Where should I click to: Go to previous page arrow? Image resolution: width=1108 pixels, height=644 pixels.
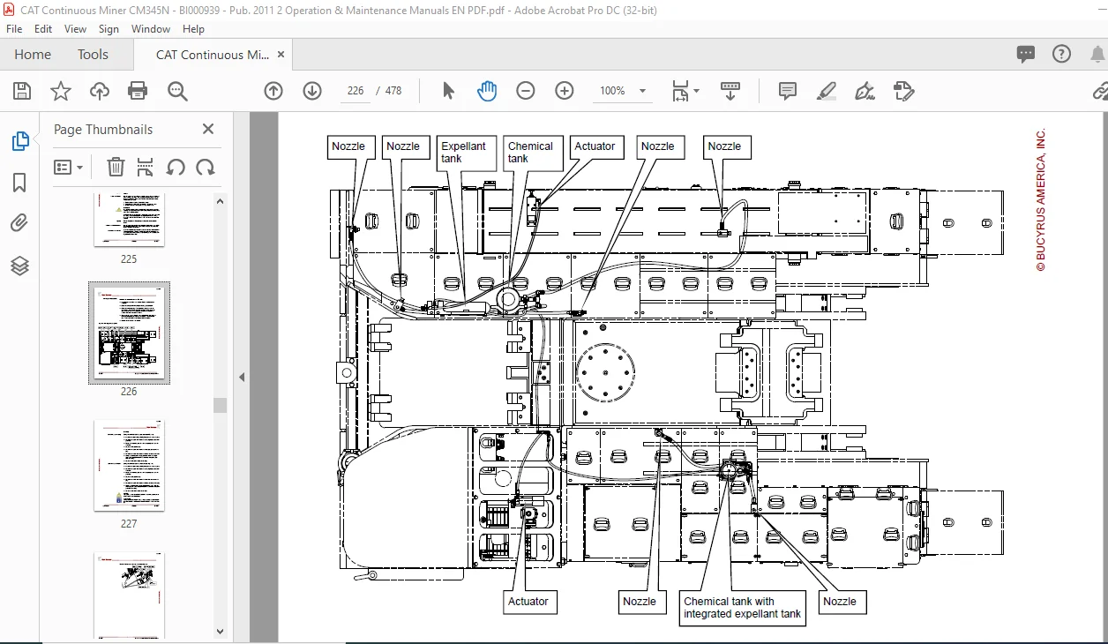[x=273, y=91]
